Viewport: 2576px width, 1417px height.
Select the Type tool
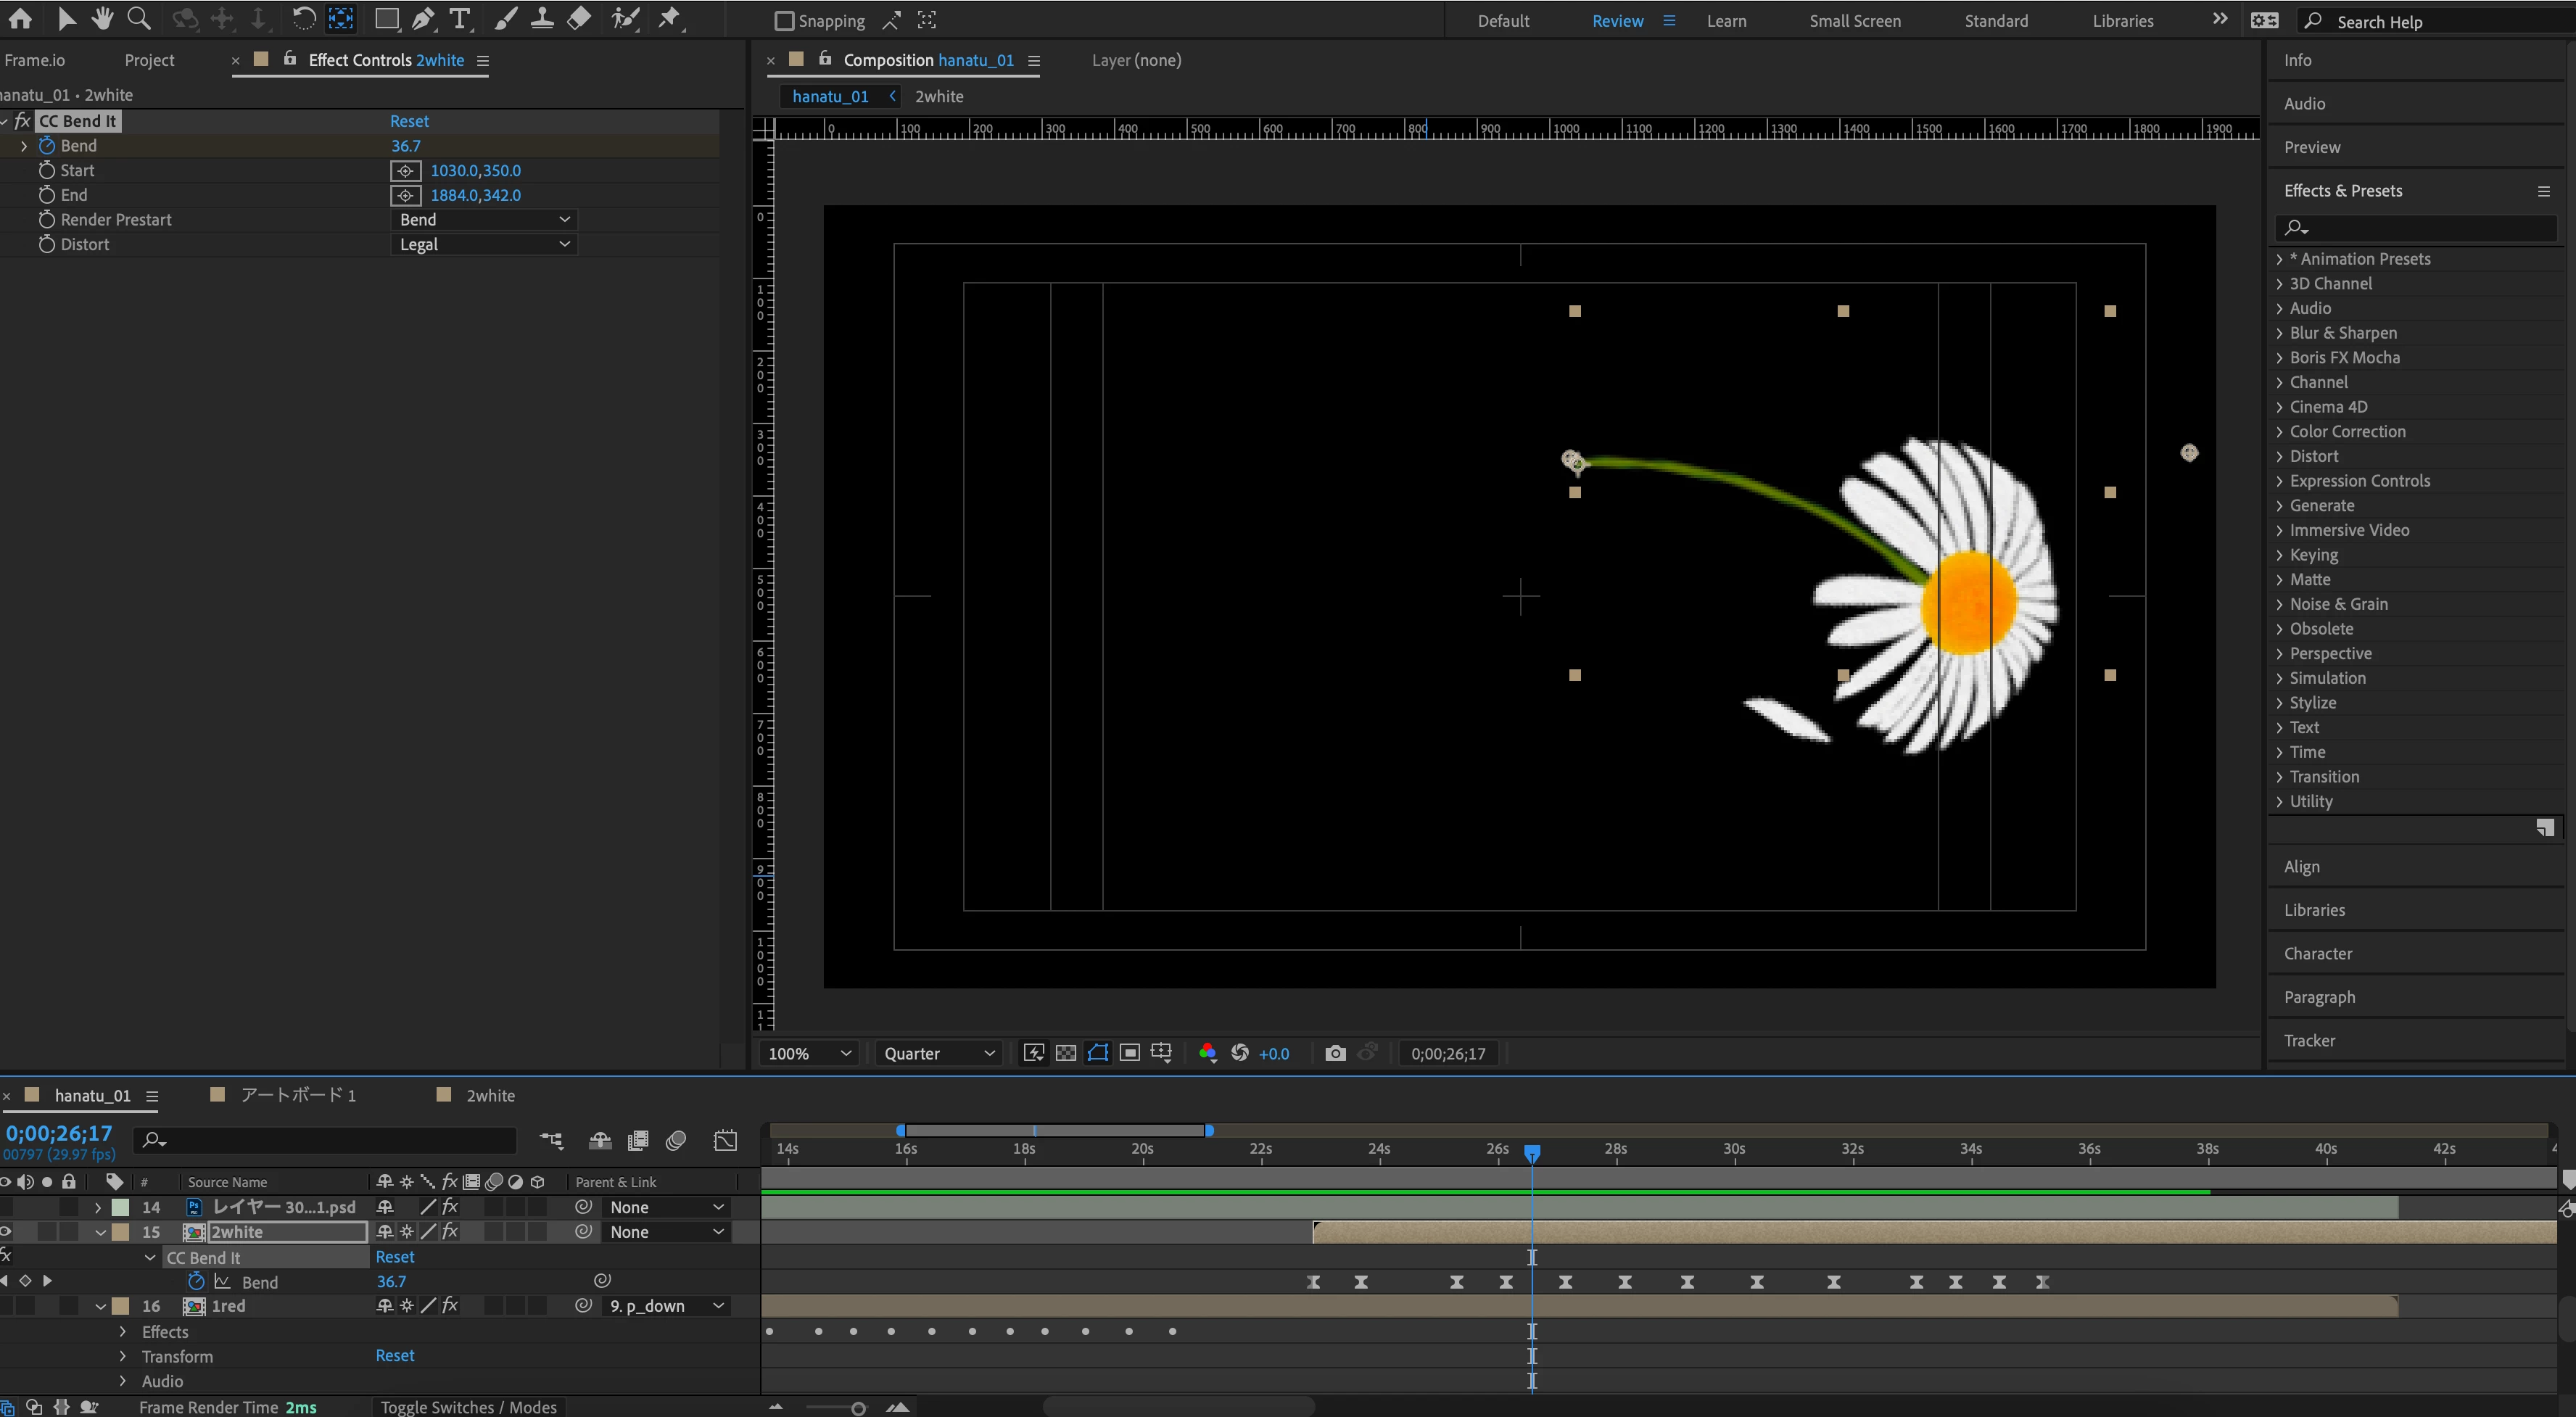tap(459, 19)
